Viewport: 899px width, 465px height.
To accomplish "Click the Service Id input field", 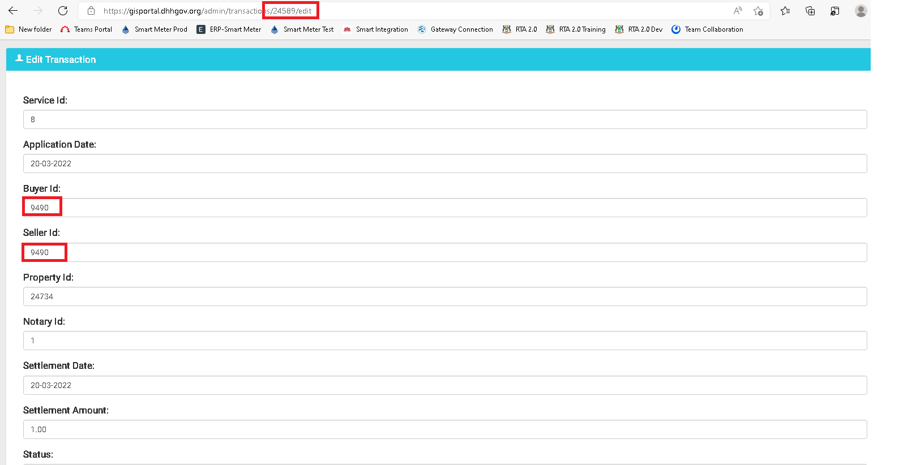I will [445, 119].
